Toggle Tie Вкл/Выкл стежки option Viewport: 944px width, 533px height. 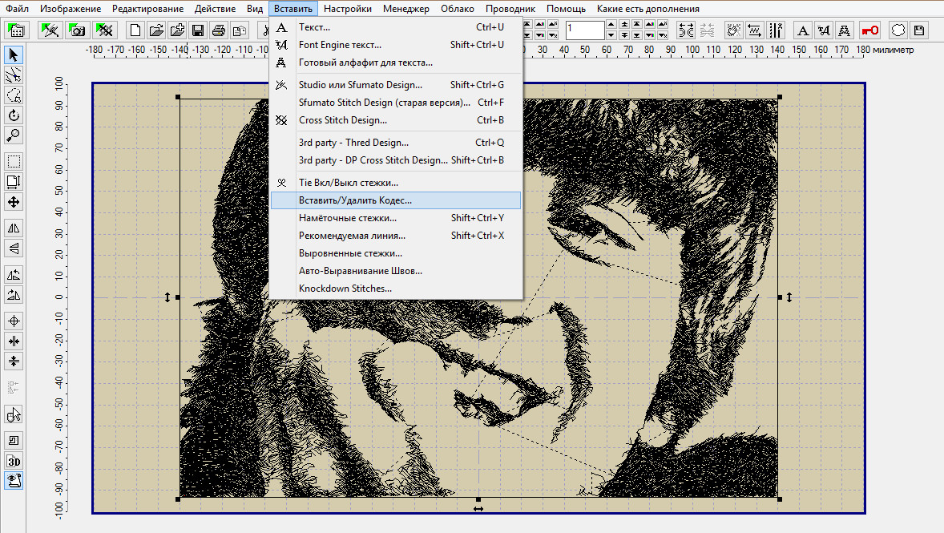click(x=348, y=183)
